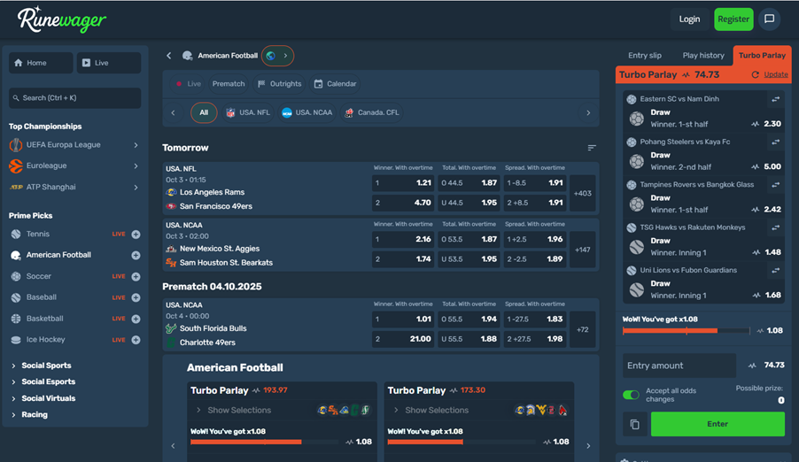Viewport: 799px width, 462px height.
Task: Click the Login button
Action: pos(689,19)
